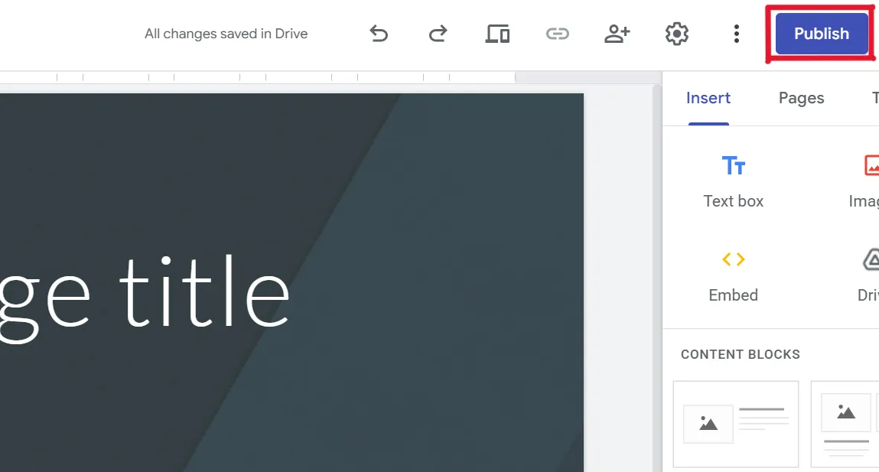The image size is (879, 472).
Task: Insert an Embed code element
Action: [x=733, y=275]
